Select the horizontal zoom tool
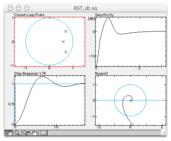Image resolution: width=171 pixels, height=141 pixels. click(x=26, y=132)
